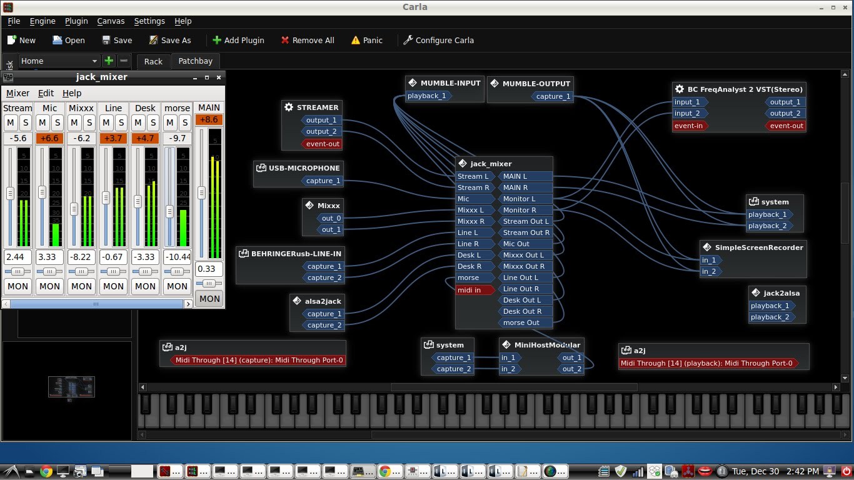Click the MON button under morse channel
Image resolution: width=854 pixels, height=480 pixels.
(x=177, y=286)
